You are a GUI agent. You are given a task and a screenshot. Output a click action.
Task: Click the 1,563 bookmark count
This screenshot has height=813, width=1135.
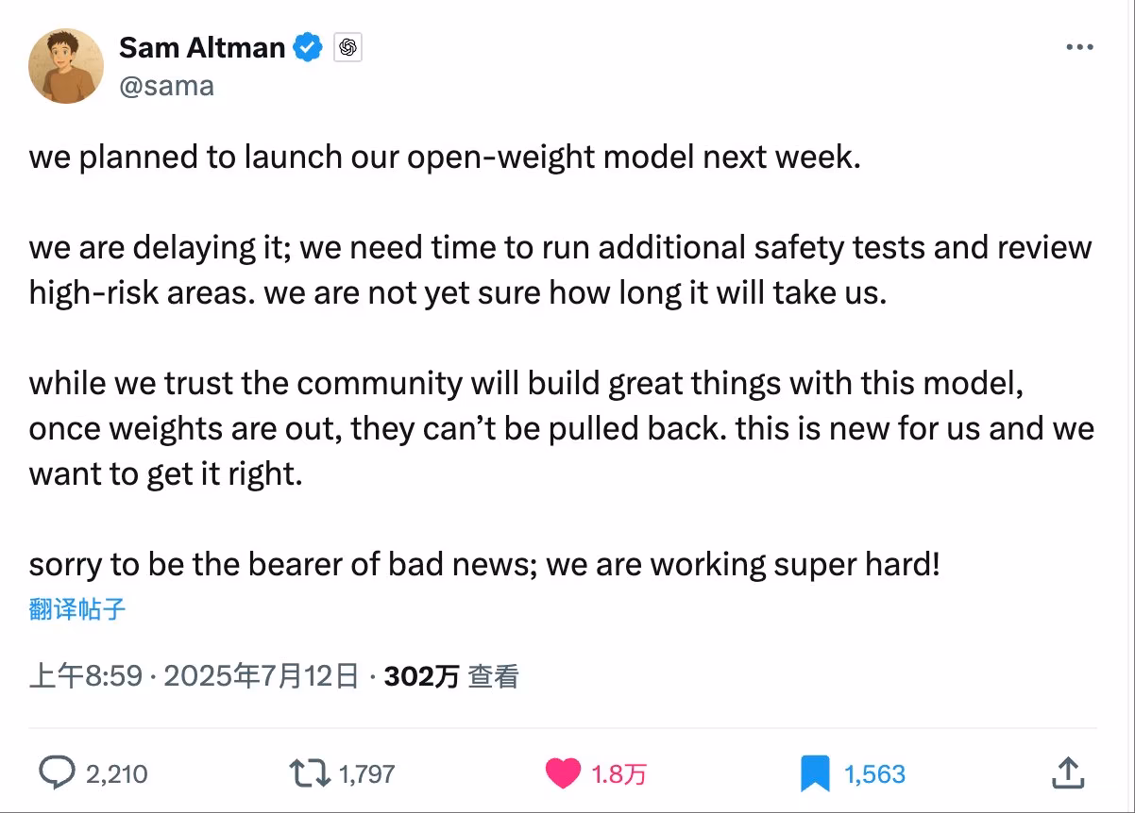874,774
